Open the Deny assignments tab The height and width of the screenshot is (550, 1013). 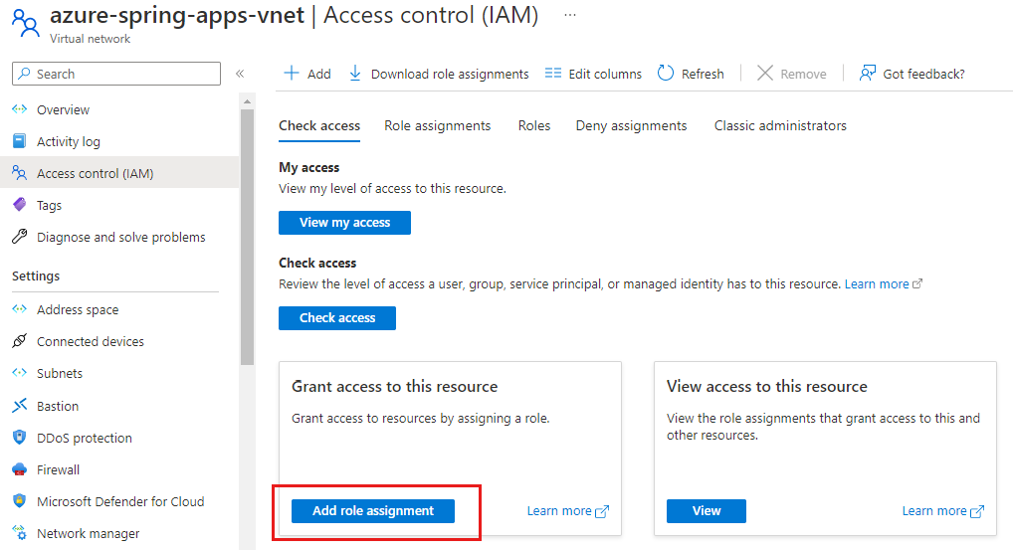(x=631, y=125)
